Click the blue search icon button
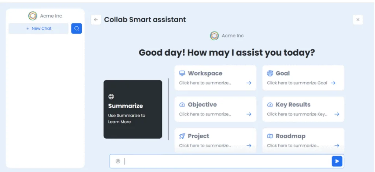Viewport: 375px width, 172px height. [77, 29]
